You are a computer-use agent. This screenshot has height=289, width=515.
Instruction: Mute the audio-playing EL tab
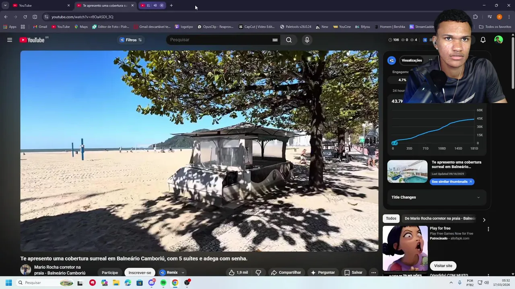(x=155, y=6)
